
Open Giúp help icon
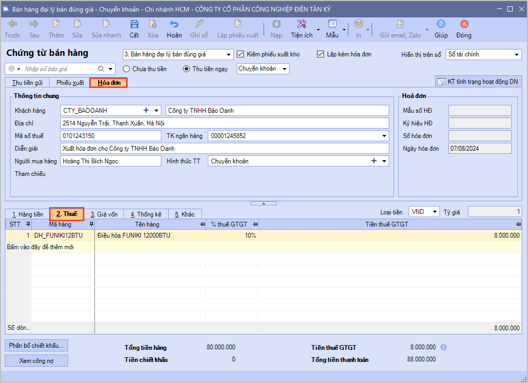tap(441, 24)
